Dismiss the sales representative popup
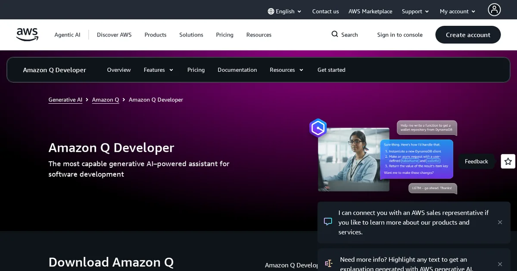 (x=500, y=222)
